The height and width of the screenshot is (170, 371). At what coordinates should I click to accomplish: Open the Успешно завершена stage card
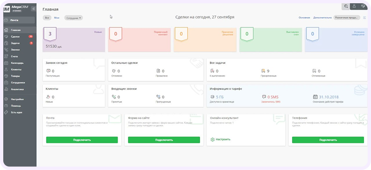(x=336, y=40)
